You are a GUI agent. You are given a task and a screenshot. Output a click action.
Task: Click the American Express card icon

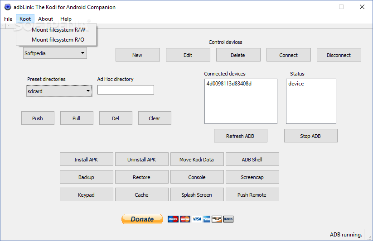[x=207, y=219]
